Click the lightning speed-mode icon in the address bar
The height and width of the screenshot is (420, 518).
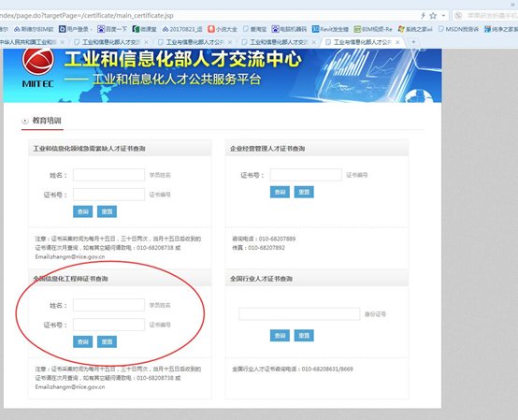(x=423, y=15)
